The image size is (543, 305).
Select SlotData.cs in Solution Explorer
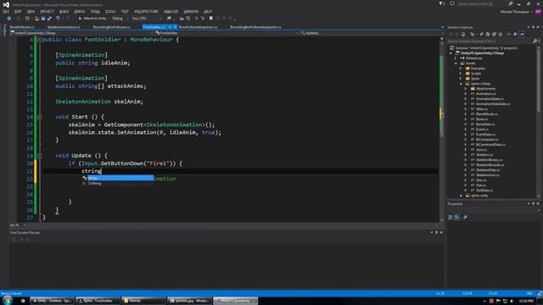click(x=484, y=190)
